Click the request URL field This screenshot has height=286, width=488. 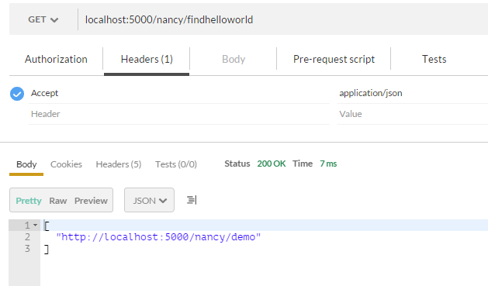283,19
